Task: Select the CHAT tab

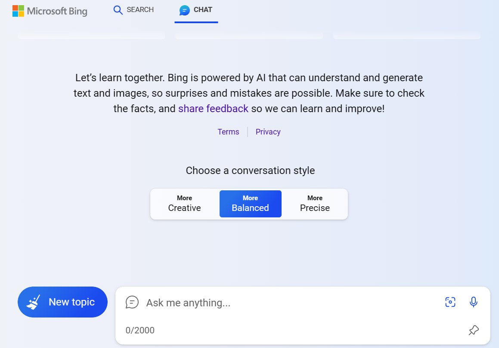Action: coord(196,10)
